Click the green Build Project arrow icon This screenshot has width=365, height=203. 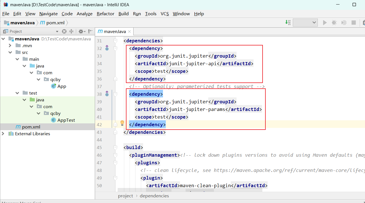(x=288, y=23)
